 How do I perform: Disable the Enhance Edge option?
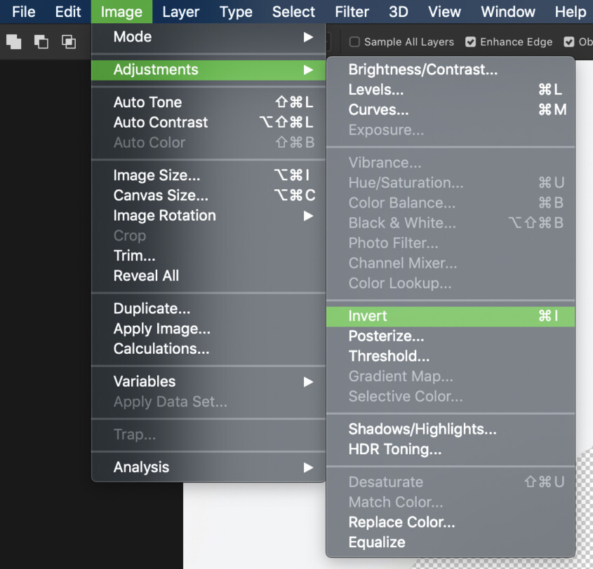[469, 42]
